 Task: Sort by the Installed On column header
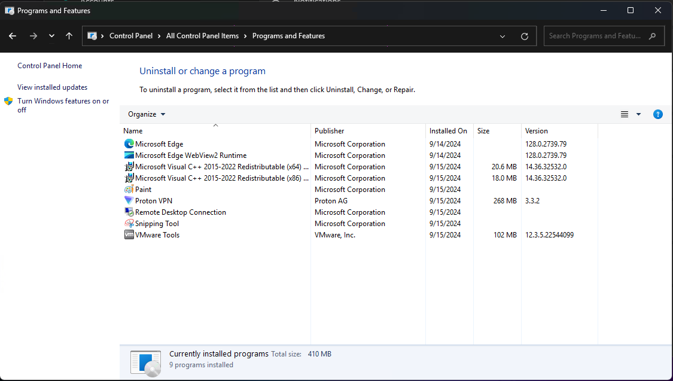[x=449, y=131]
